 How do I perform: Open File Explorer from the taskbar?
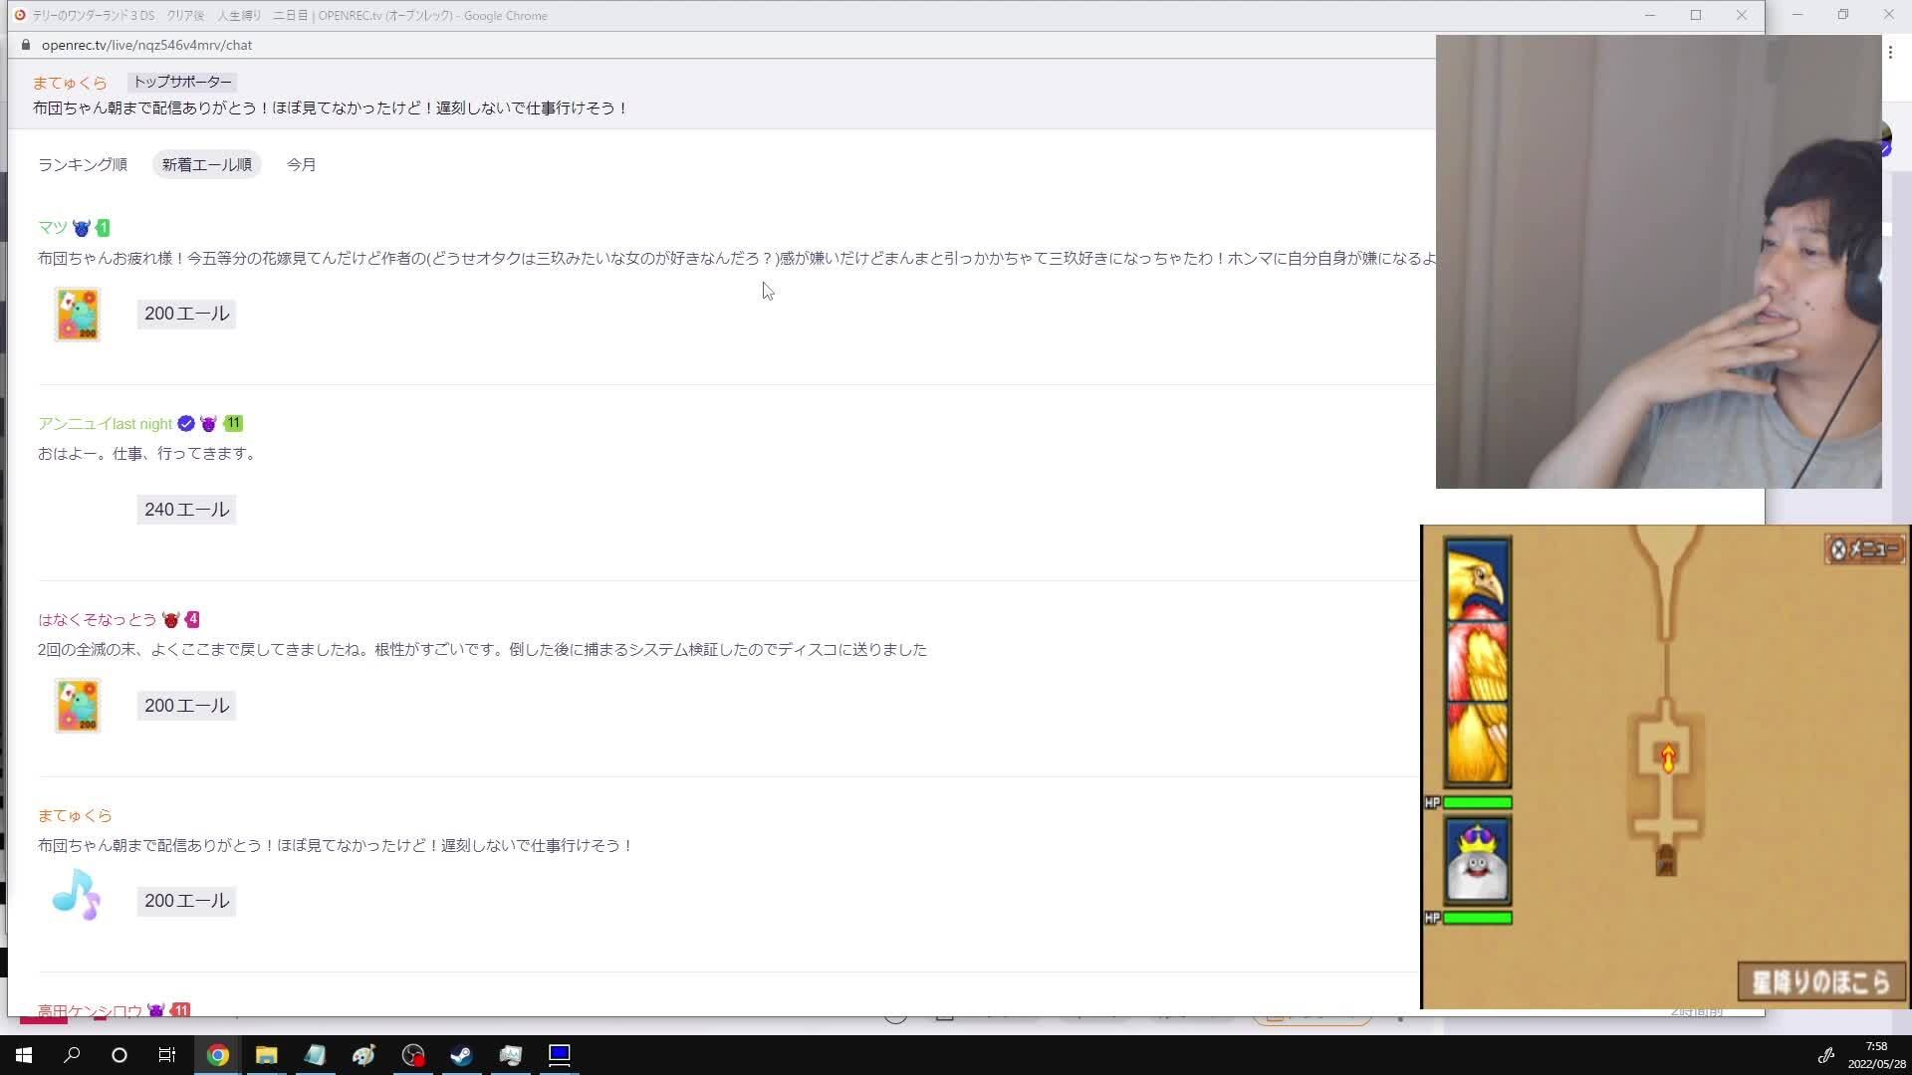point(266,1055)
